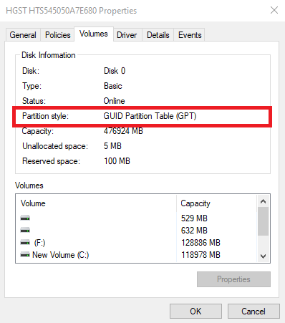Click the 476924 MB capacity value
Image resolution: width=285 pixels, height=323 pixels.
(123, 131)
